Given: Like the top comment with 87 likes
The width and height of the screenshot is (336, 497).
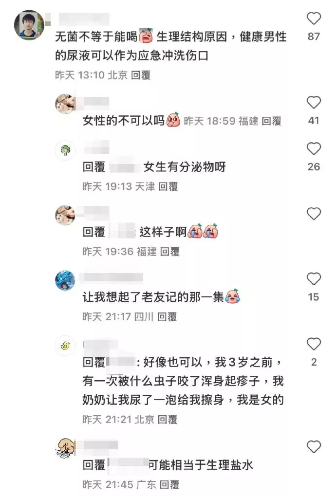Looking at the screenshot, I should tap(314, 18).
